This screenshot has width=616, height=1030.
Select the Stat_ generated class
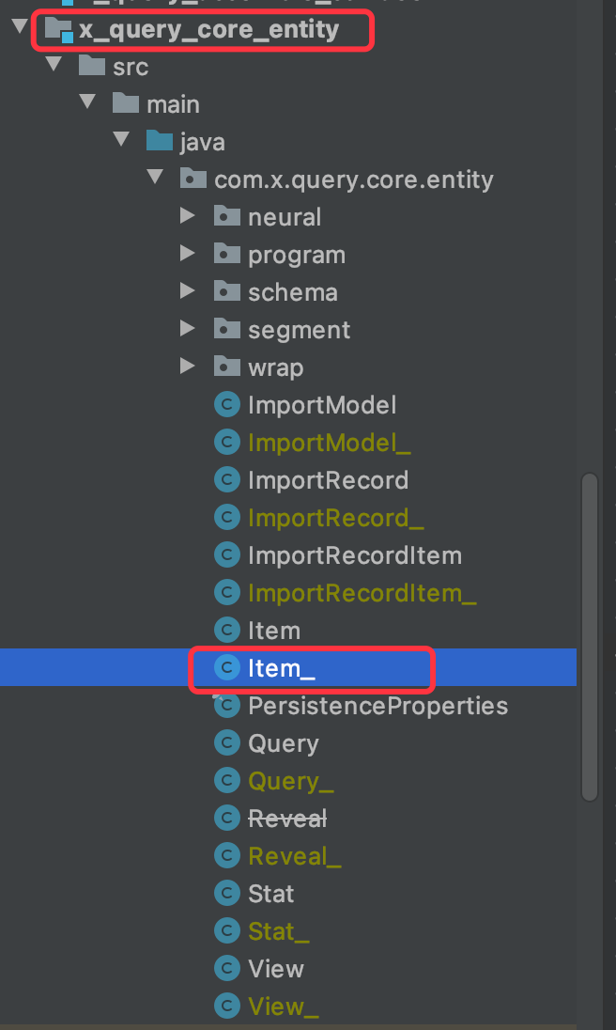pos(278,931)
